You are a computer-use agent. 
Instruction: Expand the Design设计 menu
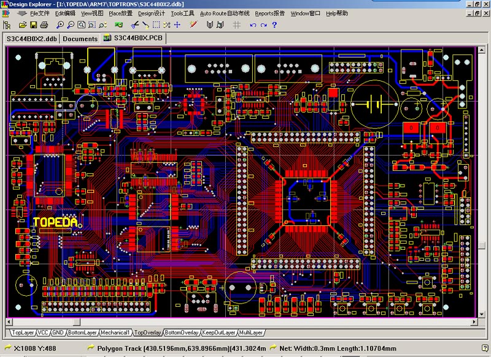tap(151, 13)
